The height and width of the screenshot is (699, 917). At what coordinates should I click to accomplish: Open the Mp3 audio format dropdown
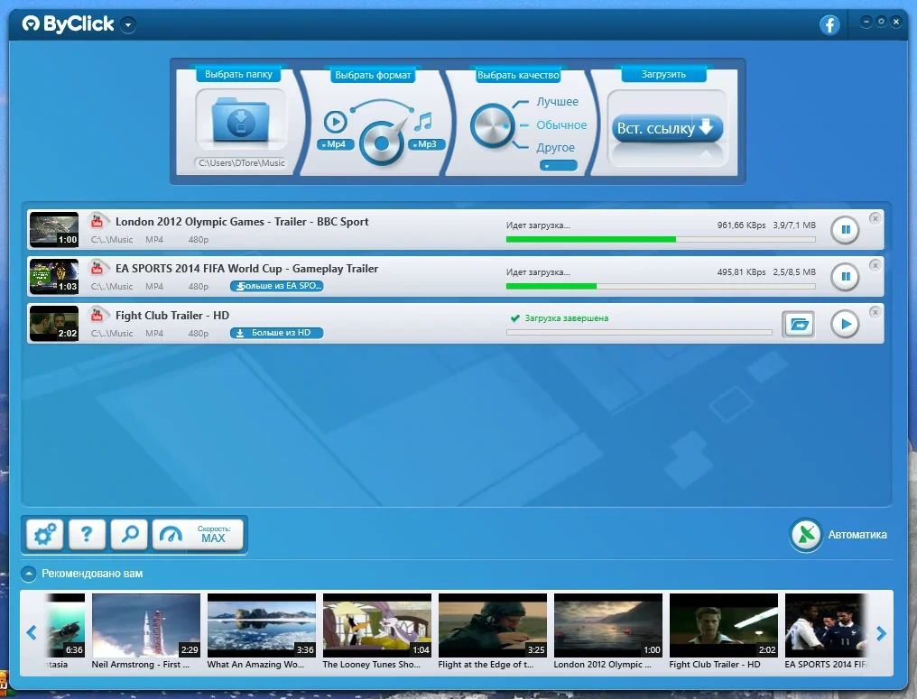(x=426, y=144)
